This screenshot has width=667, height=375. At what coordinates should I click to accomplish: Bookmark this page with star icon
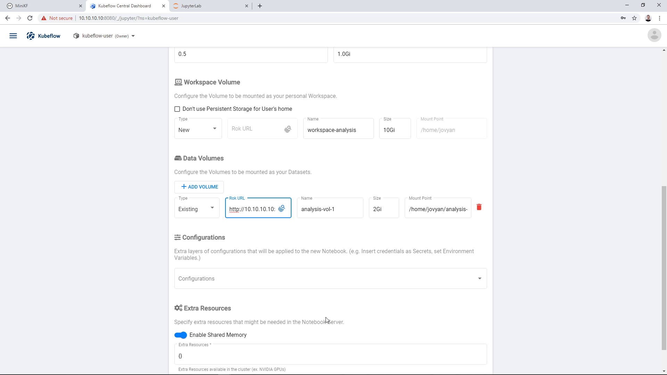[634, 18]
